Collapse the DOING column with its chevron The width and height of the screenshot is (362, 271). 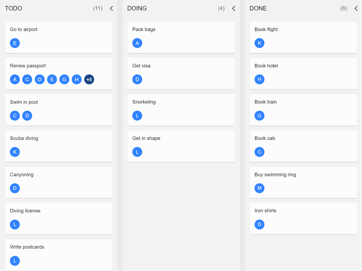(234, 8)
